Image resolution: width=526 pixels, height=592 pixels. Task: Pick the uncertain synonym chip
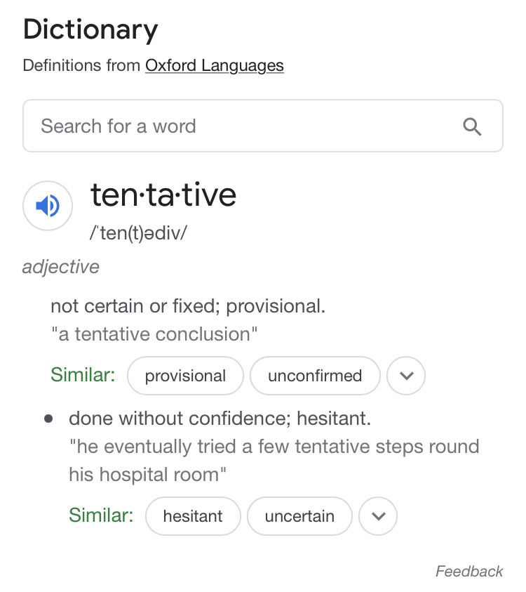pyautogui.click(x=299, y=516)
